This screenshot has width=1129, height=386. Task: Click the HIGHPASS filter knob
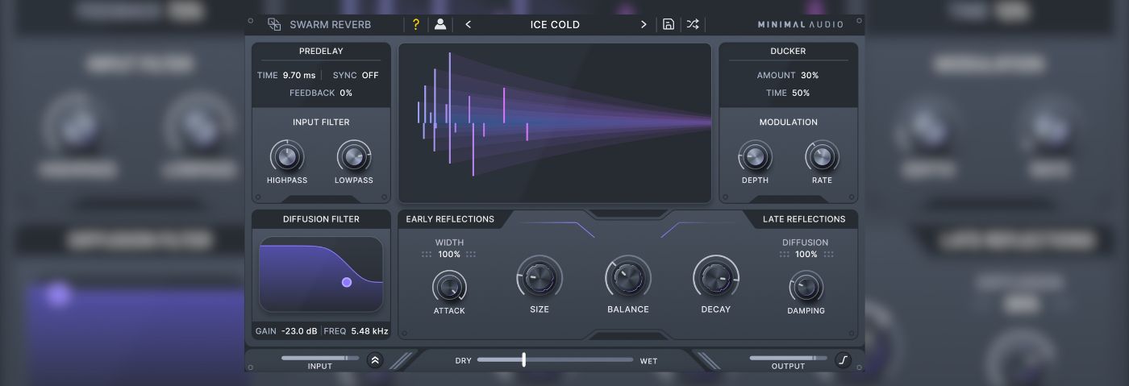click(286, 156)
